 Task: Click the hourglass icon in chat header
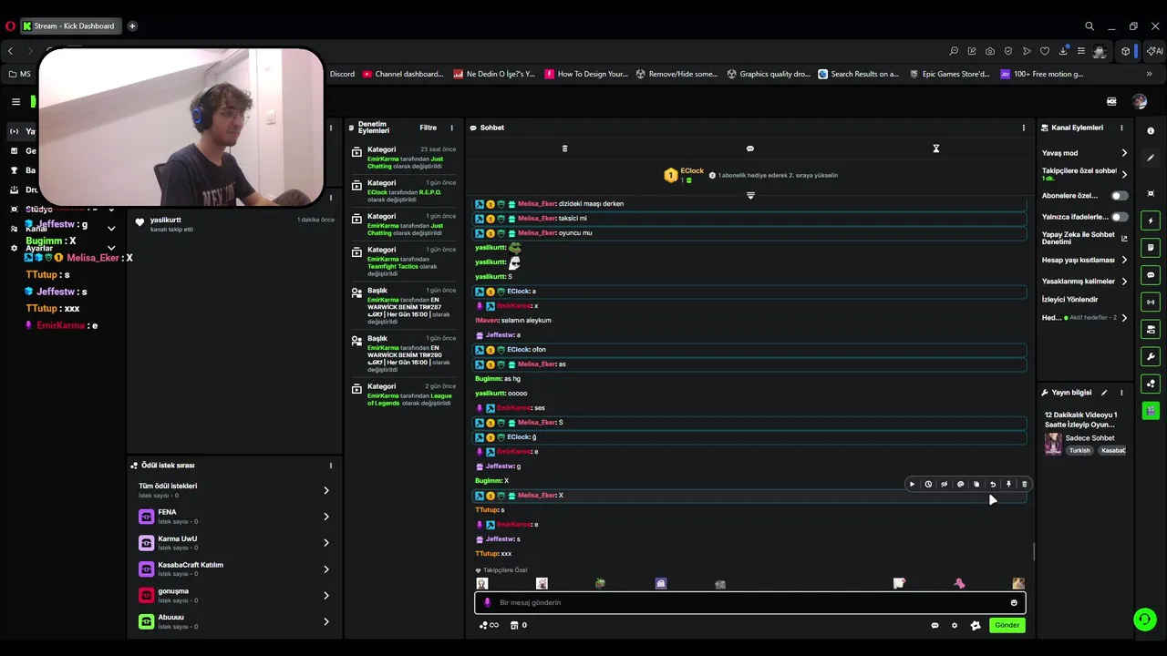pyautogui.click(x=935, y=149)
